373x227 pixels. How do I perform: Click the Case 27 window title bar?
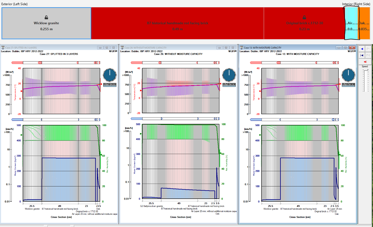(59, 48)
